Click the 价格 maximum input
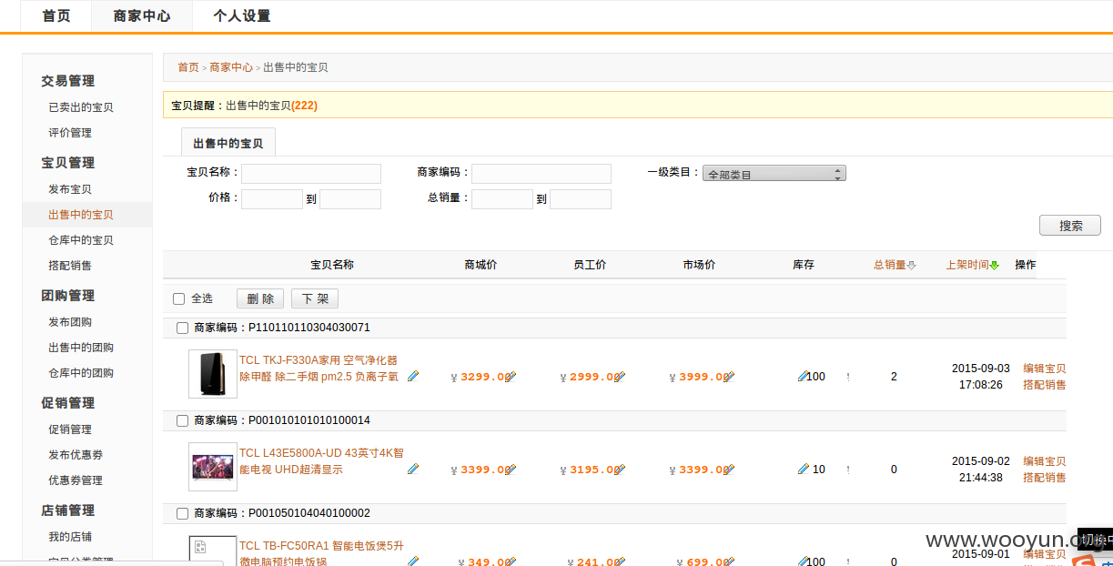The image size is (1113, 566). (x=350, y=199)
